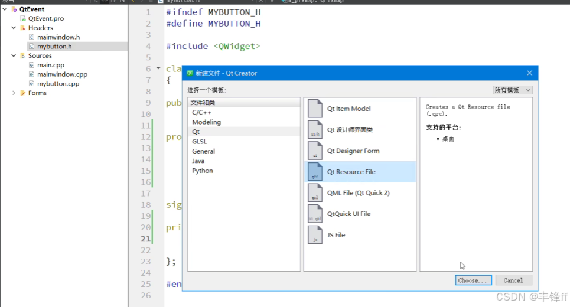The image size is (570, 307).
Task: Click line number 21 in editor gutter
Action: pos(145,239)
